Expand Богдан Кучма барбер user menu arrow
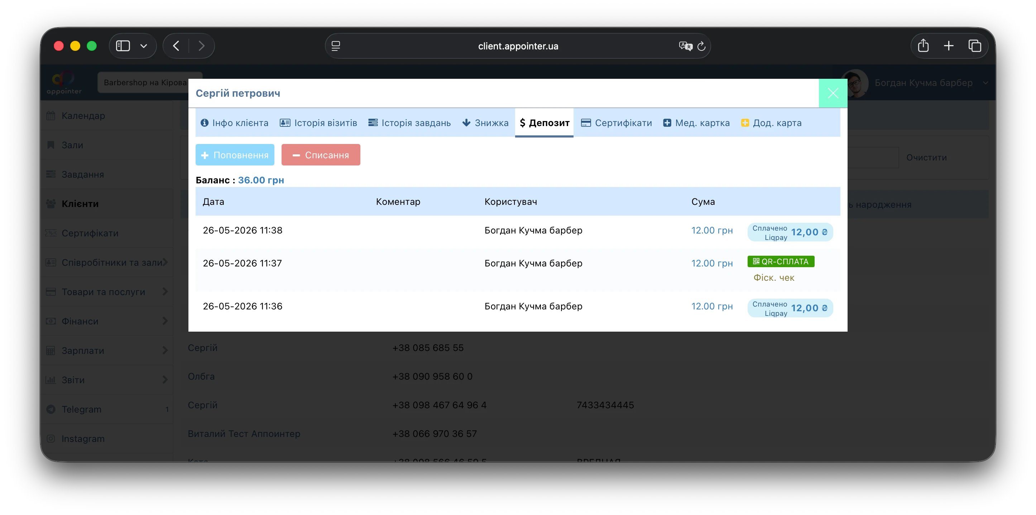This screenshot has width=1036, height=515. [985, 83]
